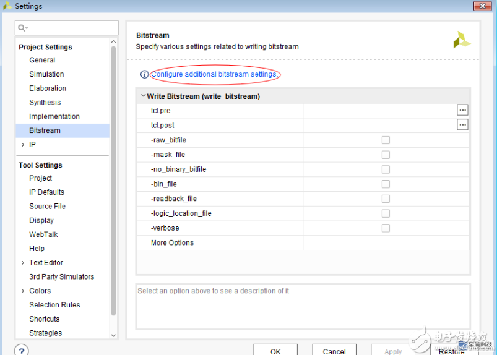497x355 pixels.
Task: Click the settings list scroll up arrow
Action: (113, 42)
